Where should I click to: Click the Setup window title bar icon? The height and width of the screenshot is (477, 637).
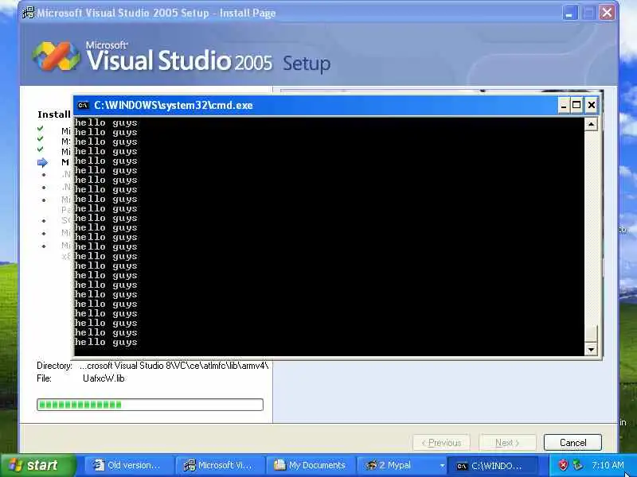coord(29,13)
